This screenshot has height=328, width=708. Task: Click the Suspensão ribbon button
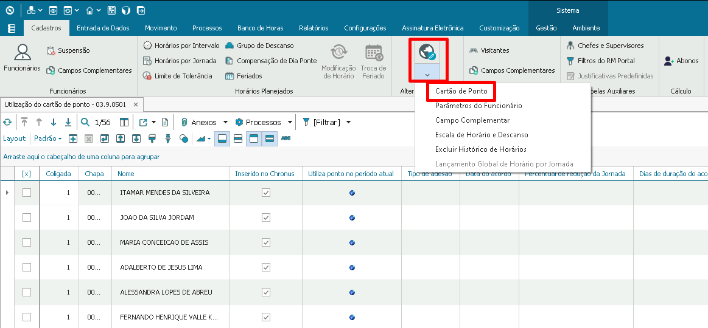click(68, 50)
